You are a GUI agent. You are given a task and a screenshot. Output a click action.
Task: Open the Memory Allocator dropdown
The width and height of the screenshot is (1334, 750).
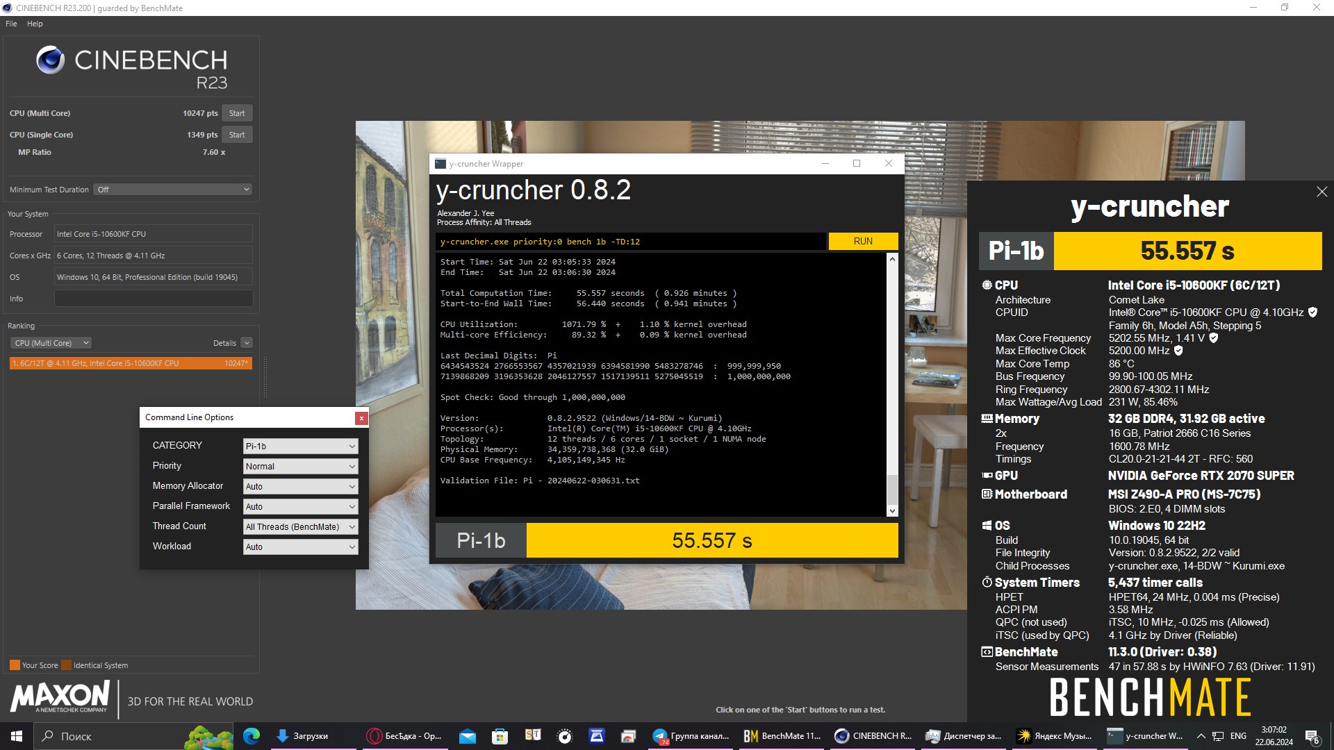300,486
